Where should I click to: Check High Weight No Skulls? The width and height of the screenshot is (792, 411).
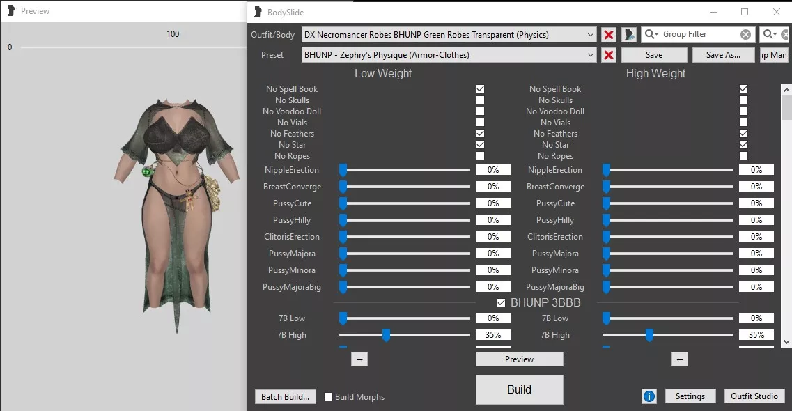pyautogui.click(x=743, y=100)
